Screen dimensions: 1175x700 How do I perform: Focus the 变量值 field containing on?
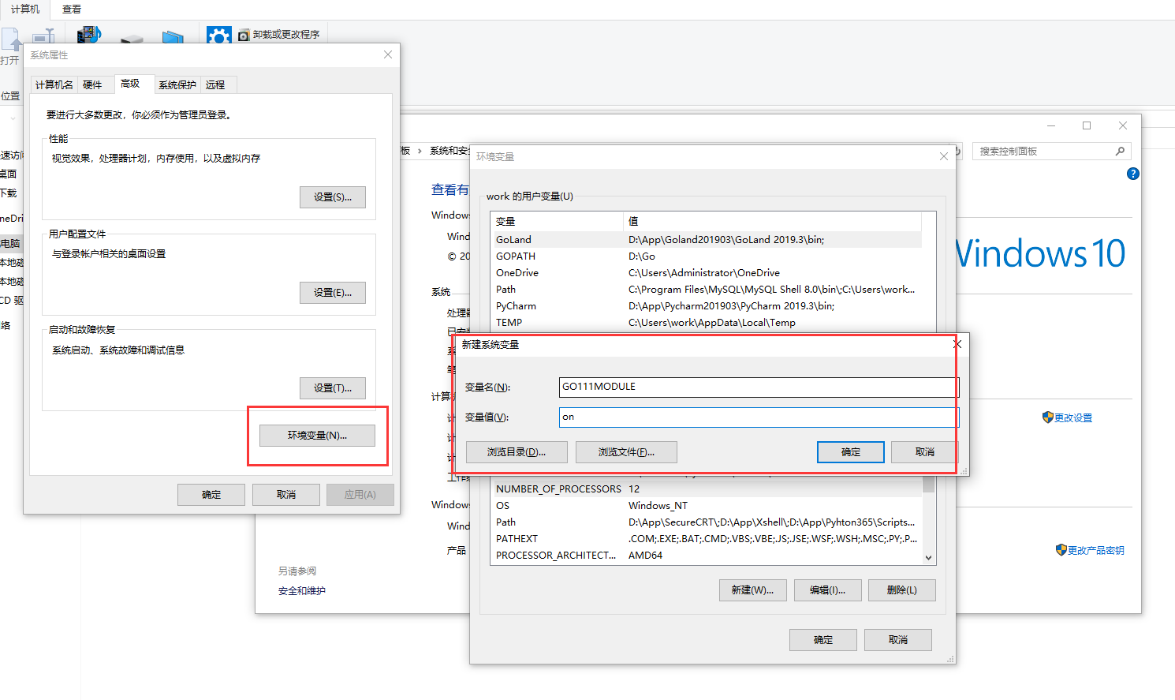(759, 417)
